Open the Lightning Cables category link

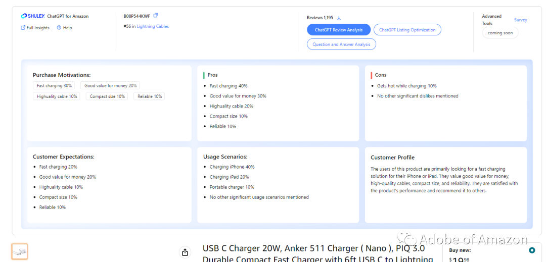coord(153,26)
